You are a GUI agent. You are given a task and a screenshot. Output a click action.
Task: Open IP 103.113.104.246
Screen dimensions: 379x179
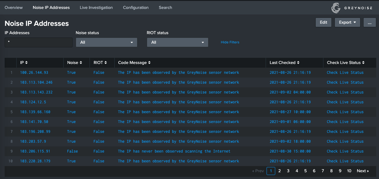[36, 82]
